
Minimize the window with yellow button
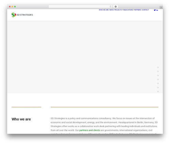12,6
